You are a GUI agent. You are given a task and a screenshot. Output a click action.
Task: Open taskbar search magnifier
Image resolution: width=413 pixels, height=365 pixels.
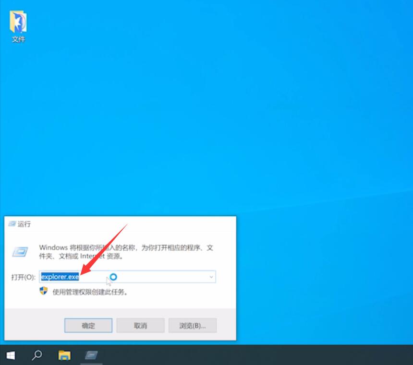click(37, 355)
